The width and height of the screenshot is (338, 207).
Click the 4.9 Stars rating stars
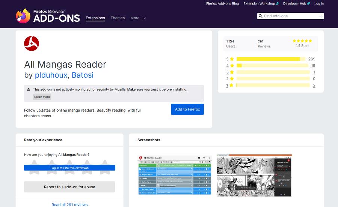302,41
